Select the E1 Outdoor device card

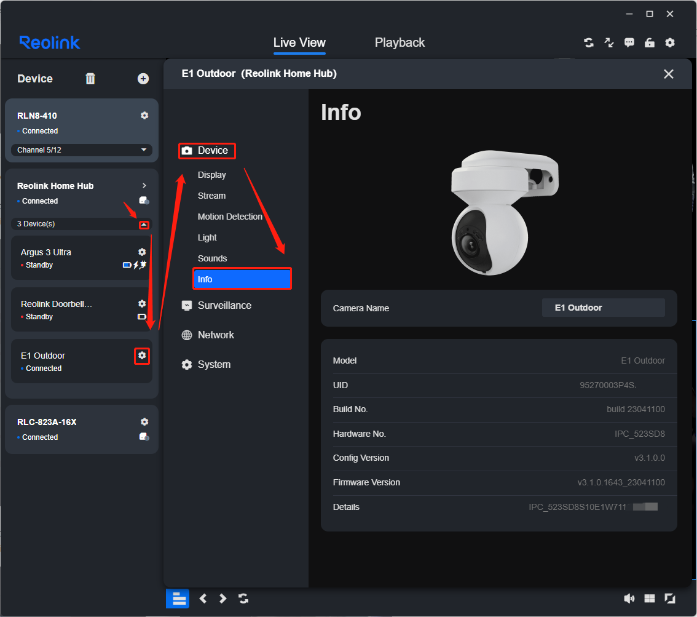[x=82, y=361]
